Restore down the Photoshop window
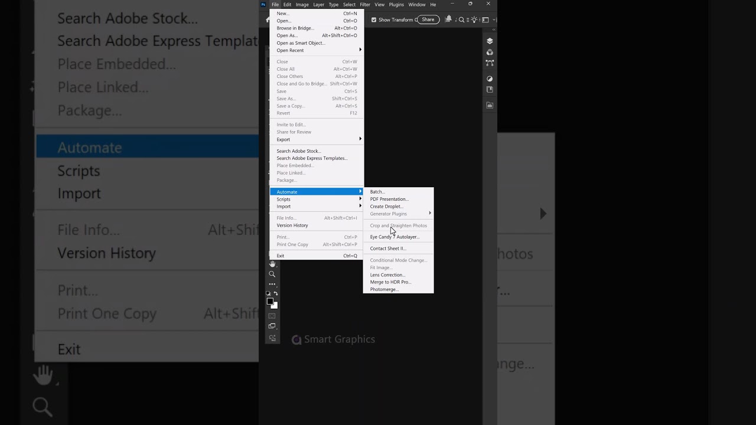 [470, 4]
